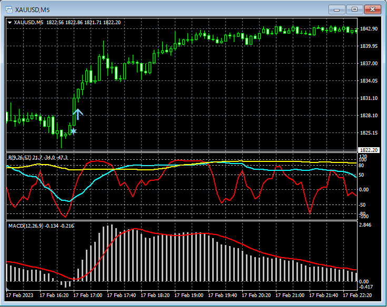Click the 1842.90 price axis label
387x307 pixels.
coord(369,29)
